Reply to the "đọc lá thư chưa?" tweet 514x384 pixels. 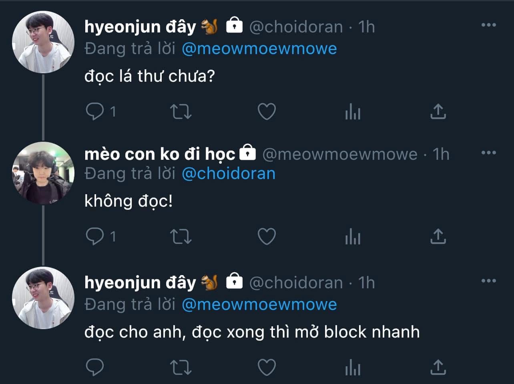point(95,112)
